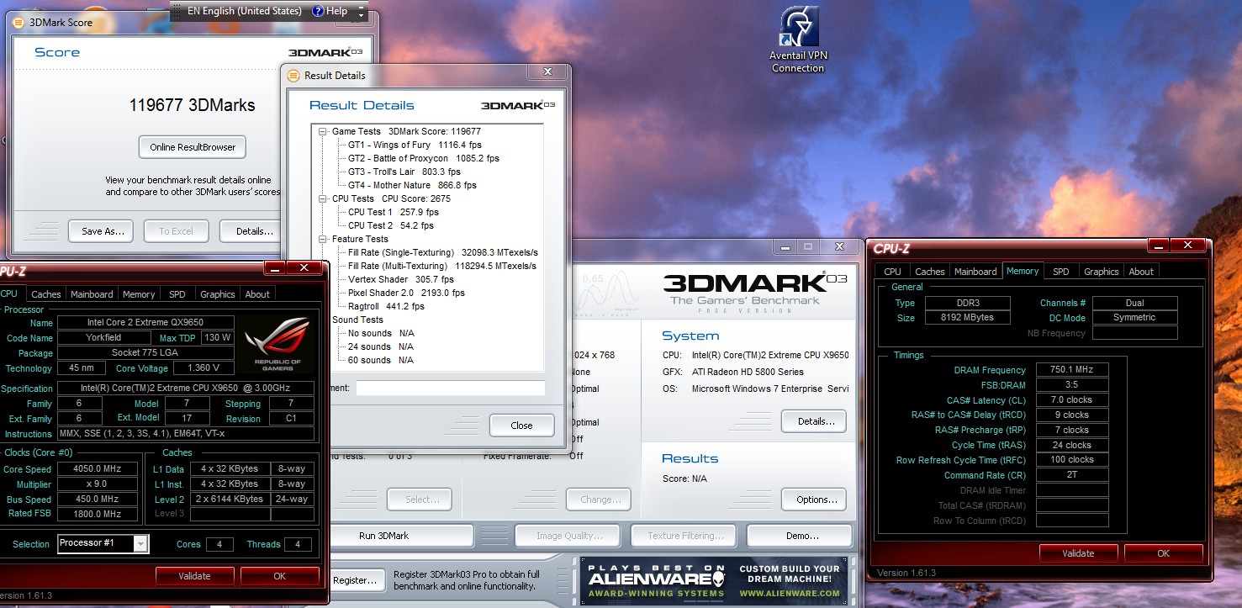Click the 3DMark Score window title icon
The image size is (1242, 608).
coord(19,23)
